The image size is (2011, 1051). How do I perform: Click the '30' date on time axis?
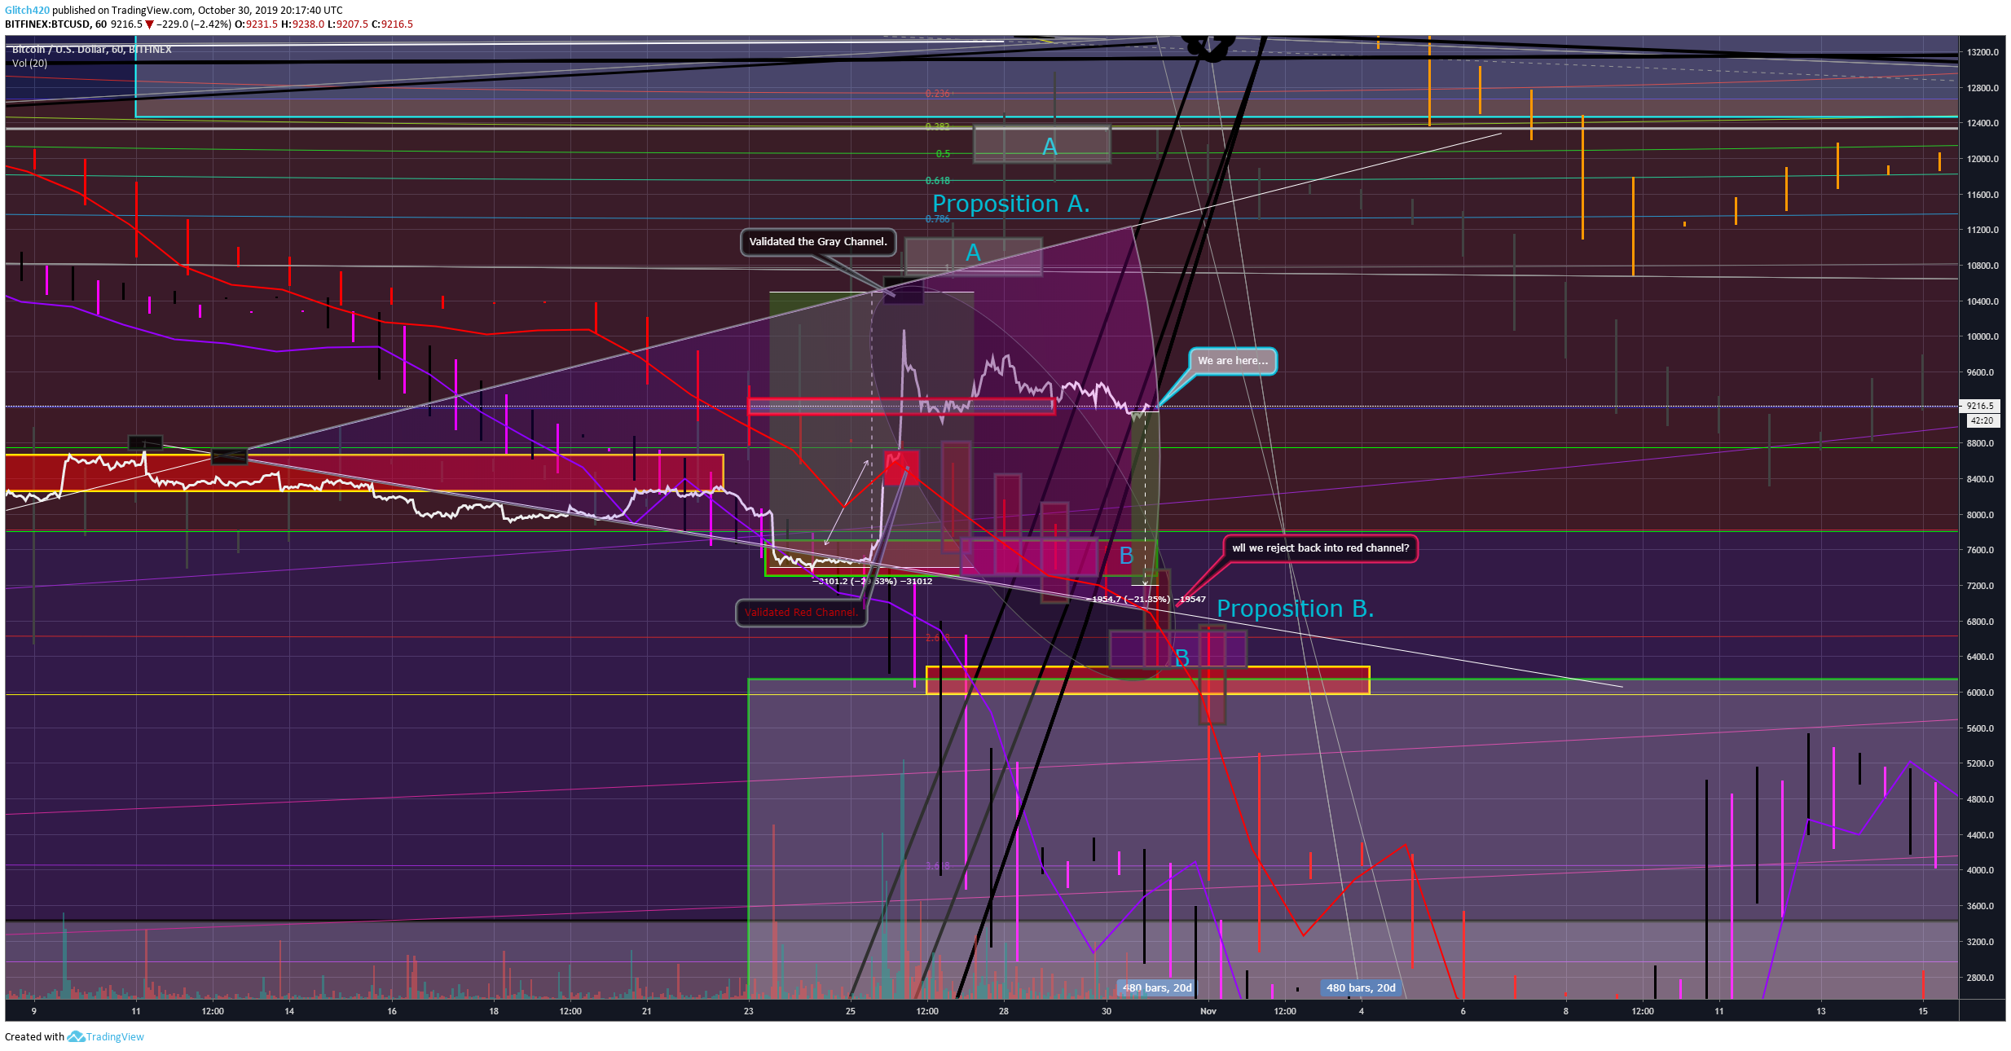pyautogui.click(x=1107, y=1011)
